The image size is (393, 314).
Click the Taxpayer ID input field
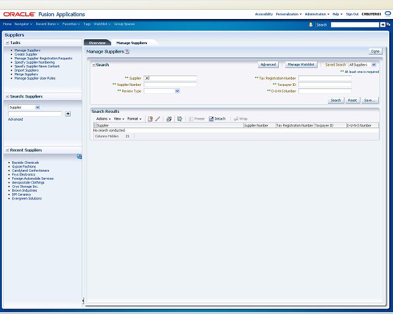click(325, 85)
